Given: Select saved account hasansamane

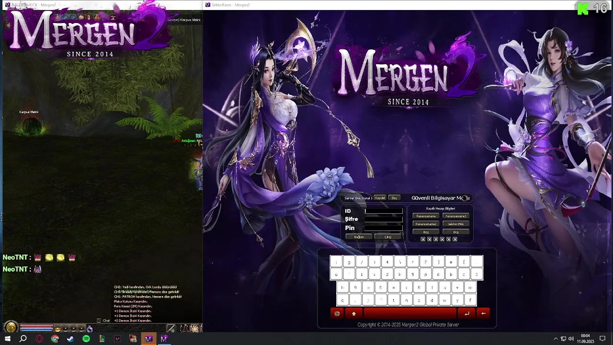Looking at the screenshot, I should click(426, 216).
